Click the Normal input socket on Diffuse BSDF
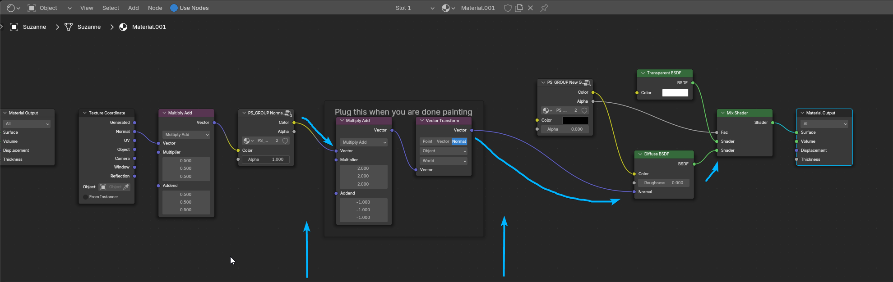This screenshot has width=893, height=282. point(634,192)
